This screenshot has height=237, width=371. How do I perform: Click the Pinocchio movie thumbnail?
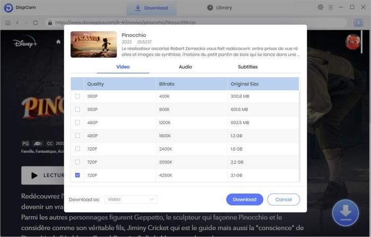pos(94,45)
